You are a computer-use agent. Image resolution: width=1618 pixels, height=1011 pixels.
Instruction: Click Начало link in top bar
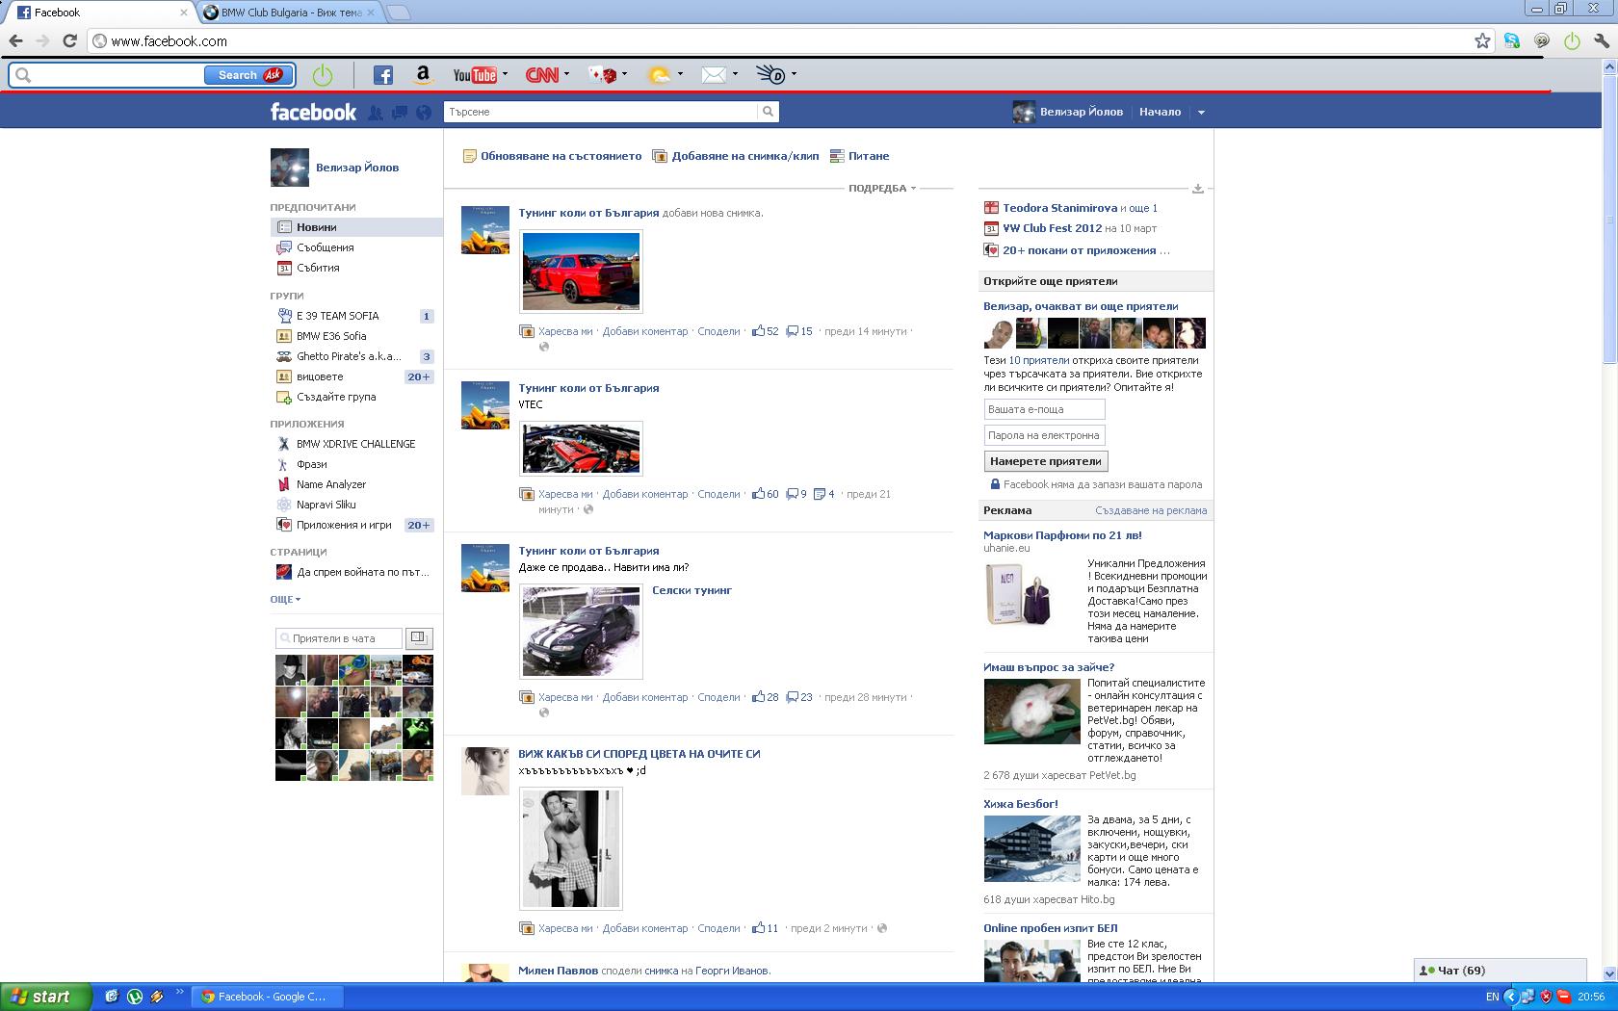(x=1160, y=112)
